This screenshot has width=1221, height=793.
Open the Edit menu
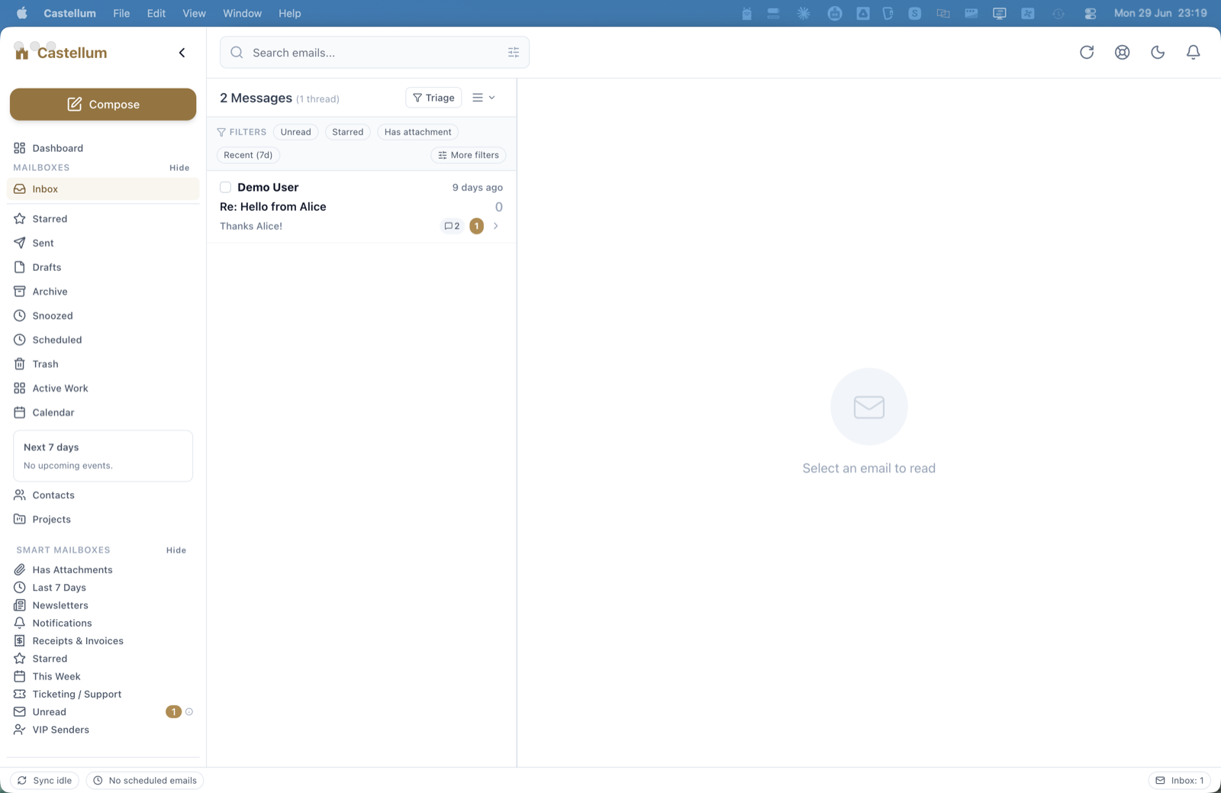click(x=156, y=13)
